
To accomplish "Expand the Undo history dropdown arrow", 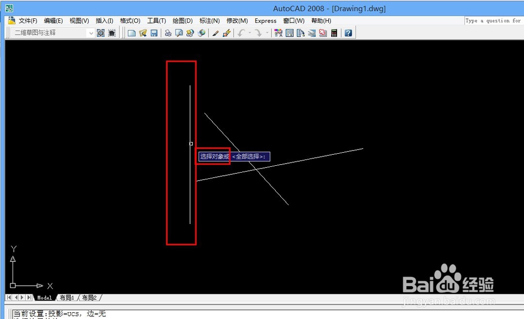I will (249, 33).
